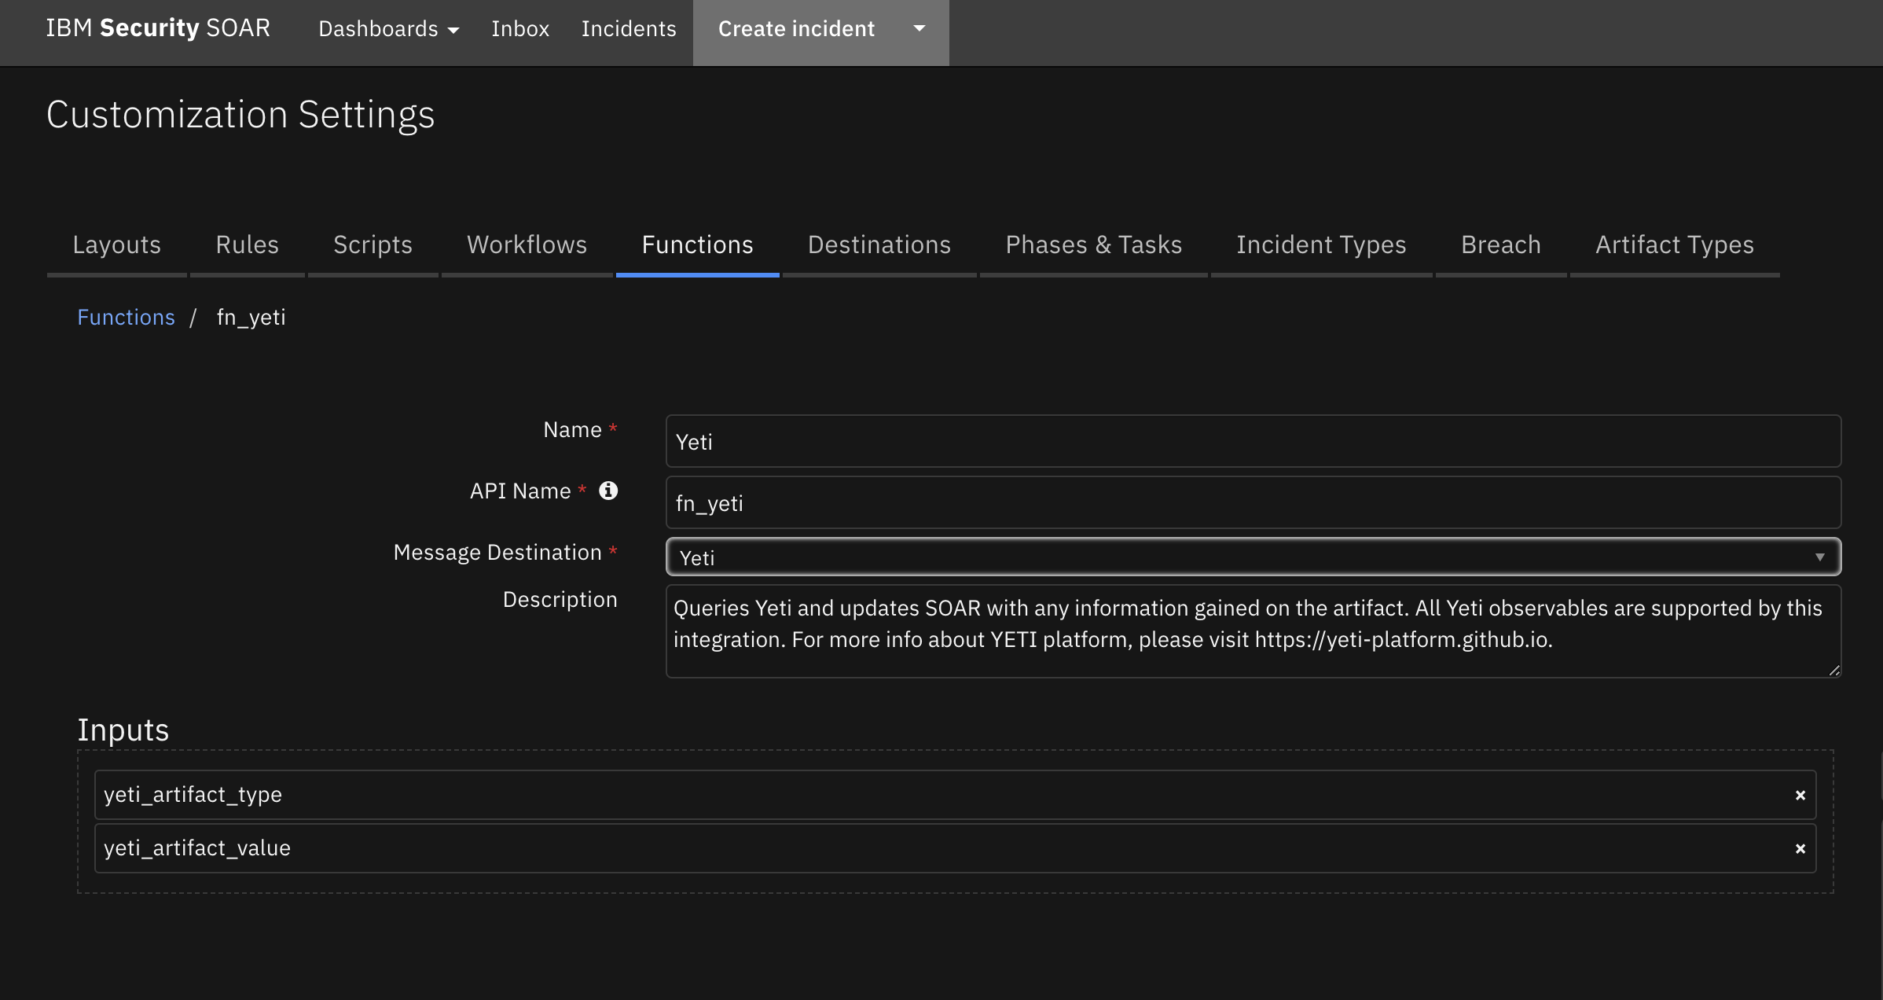Click the Functions breadcrumb link
This screenshot has height=1000, width=1883.
click(126, 316)
